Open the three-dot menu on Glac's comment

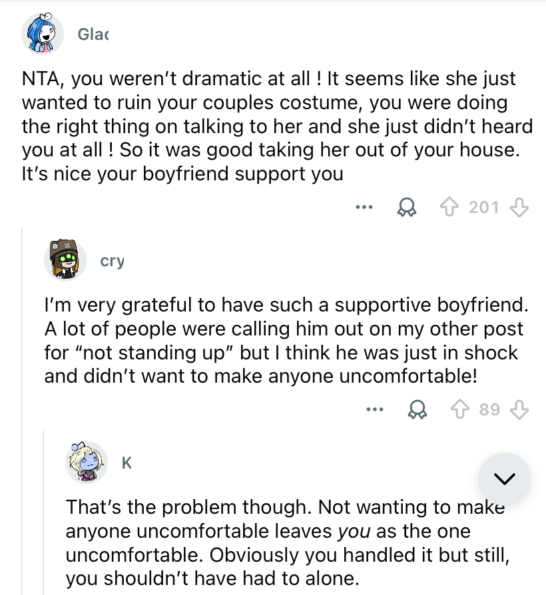tap(364, 208)
